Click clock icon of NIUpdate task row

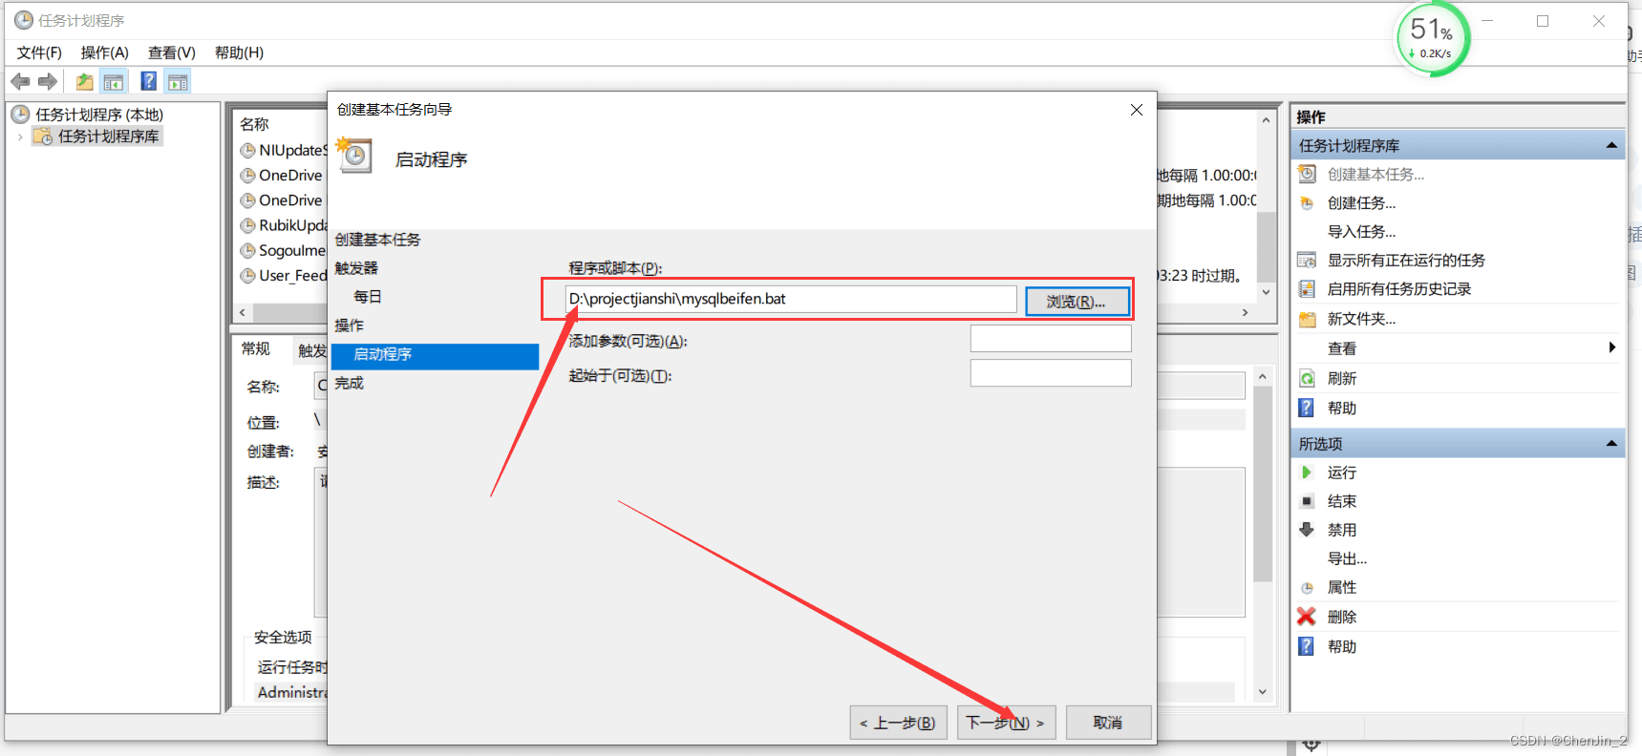pos(248,151)
